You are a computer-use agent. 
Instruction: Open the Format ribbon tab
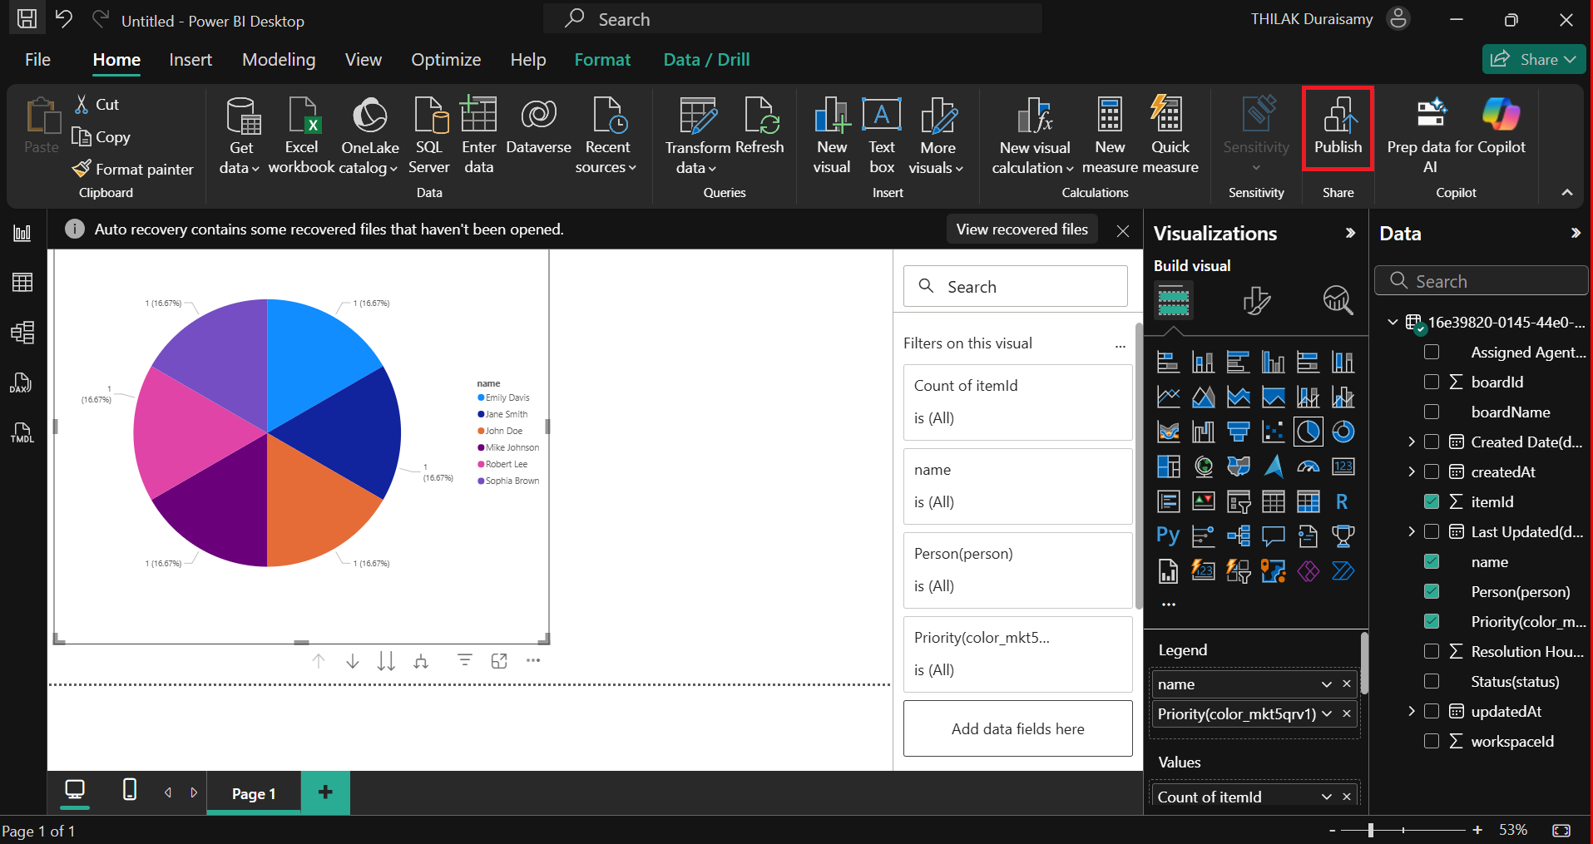[602, 60]
